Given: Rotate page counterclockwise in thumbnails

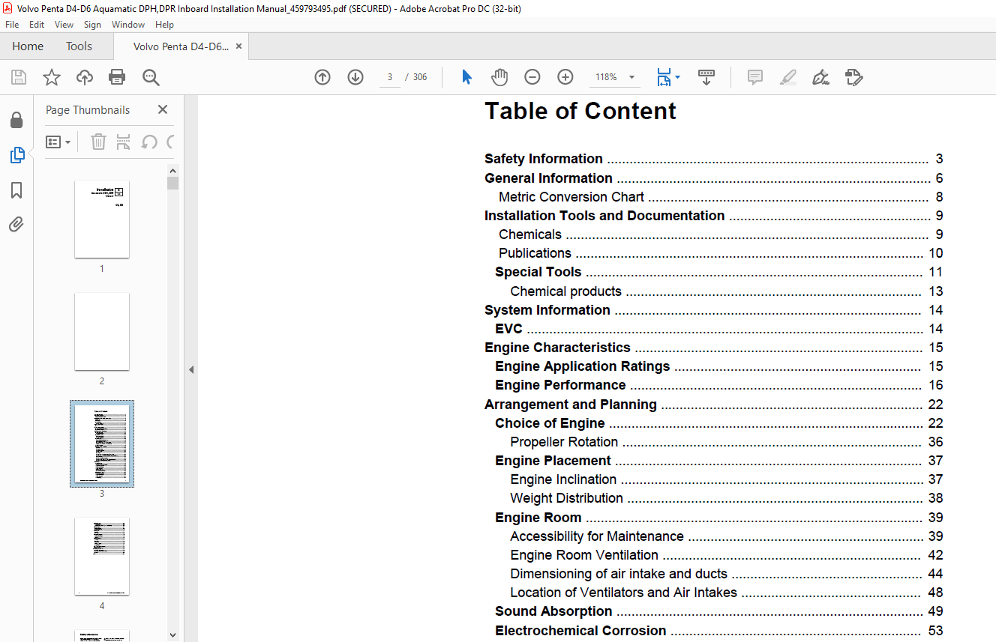Looking at the screenshot, I should [149, 142].
